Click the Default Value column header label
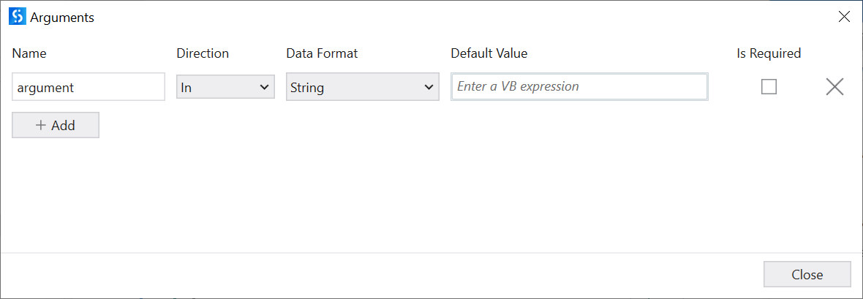This screenshot has width=863, height=299. (x=489, y=53)
